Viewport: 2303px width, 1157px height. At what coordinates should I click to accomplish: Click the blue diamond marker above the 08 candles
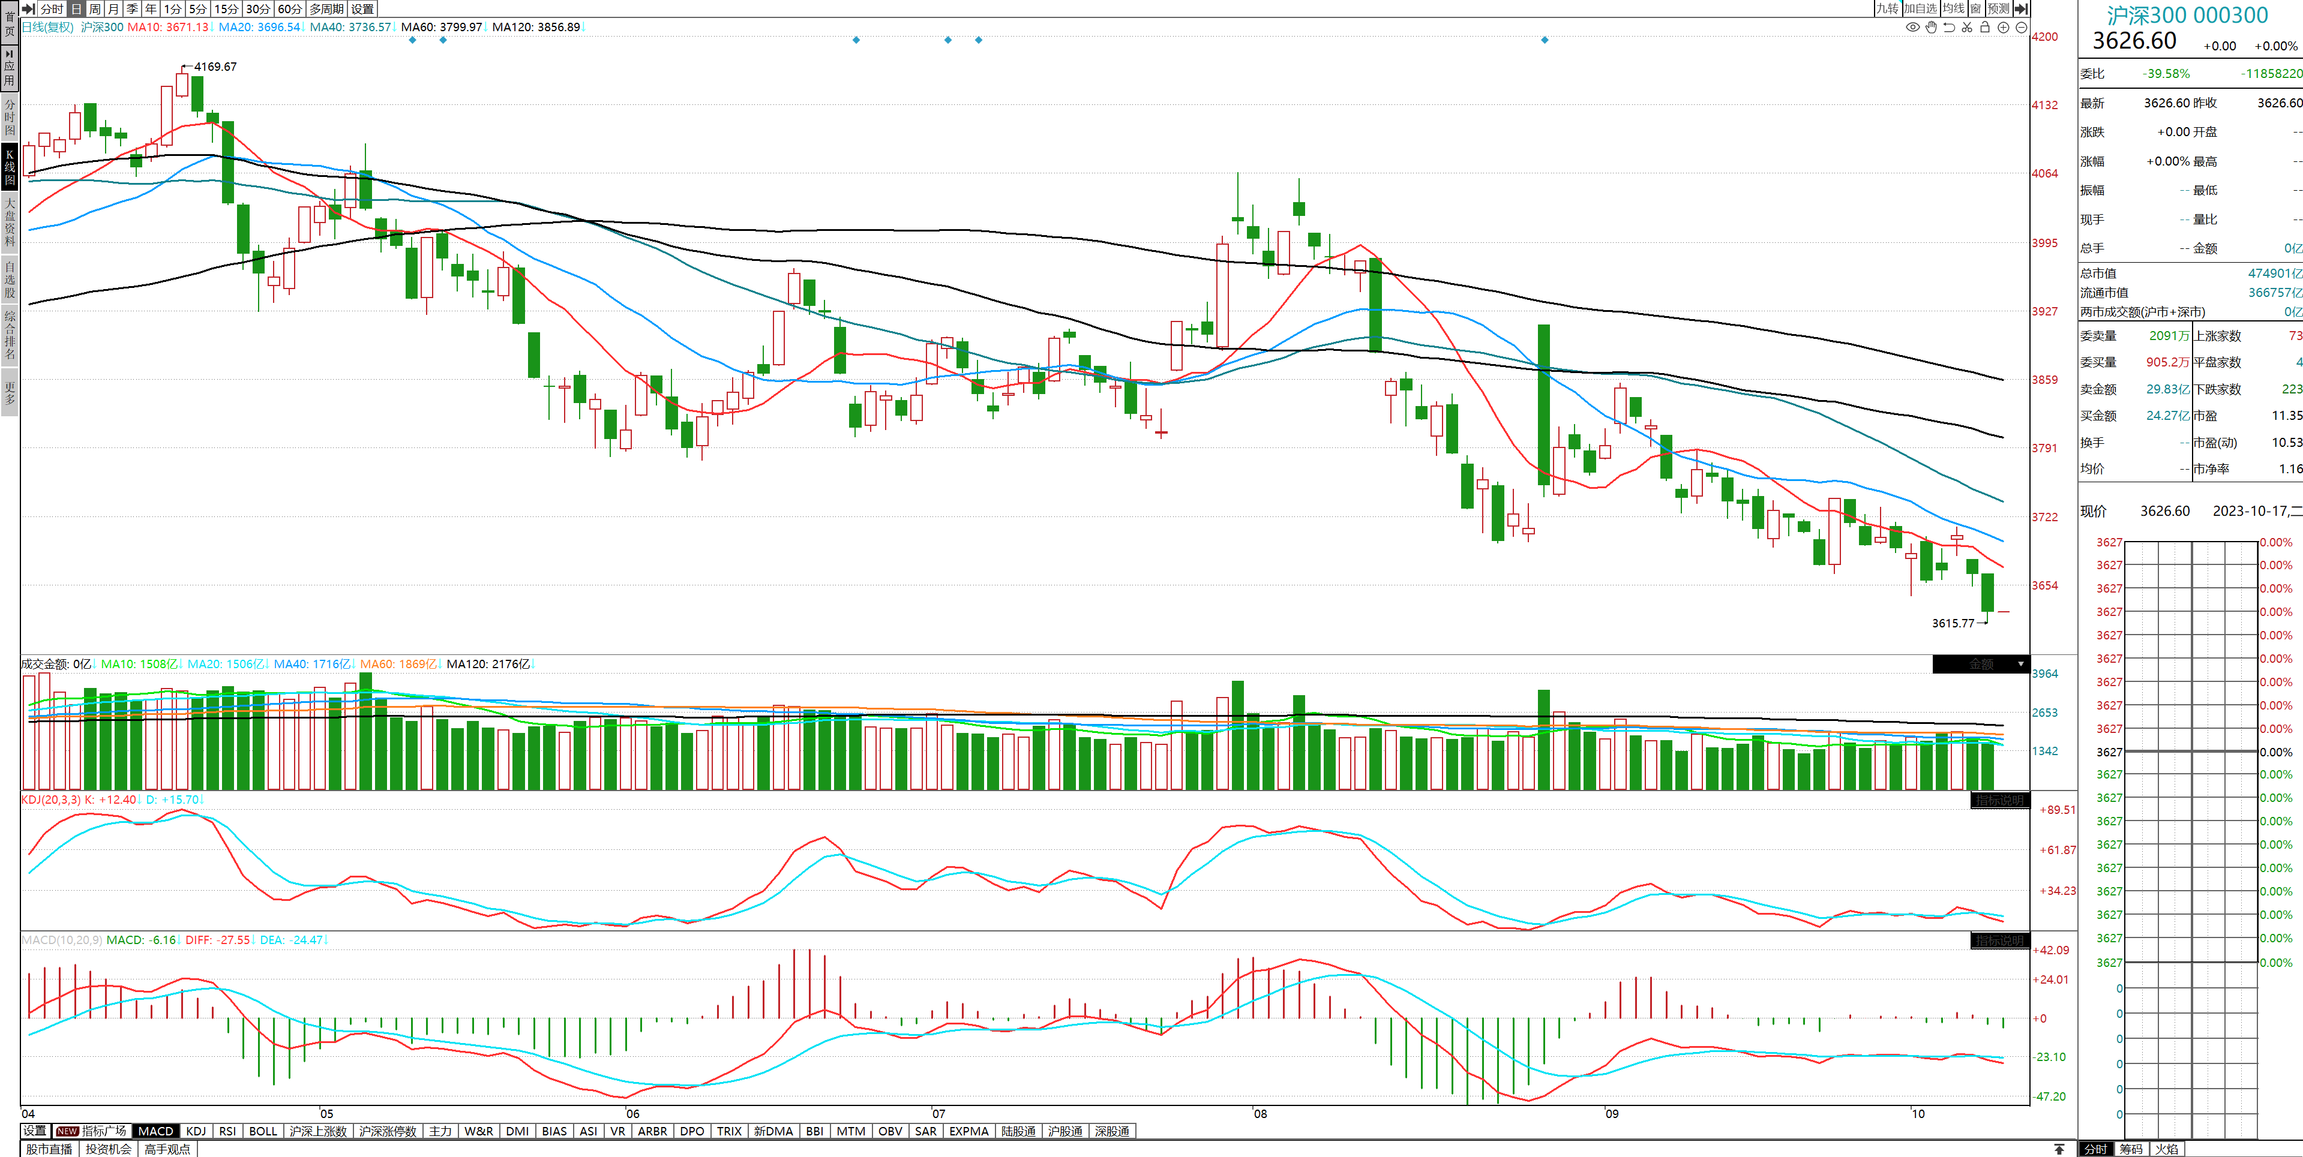(1545, 40)
